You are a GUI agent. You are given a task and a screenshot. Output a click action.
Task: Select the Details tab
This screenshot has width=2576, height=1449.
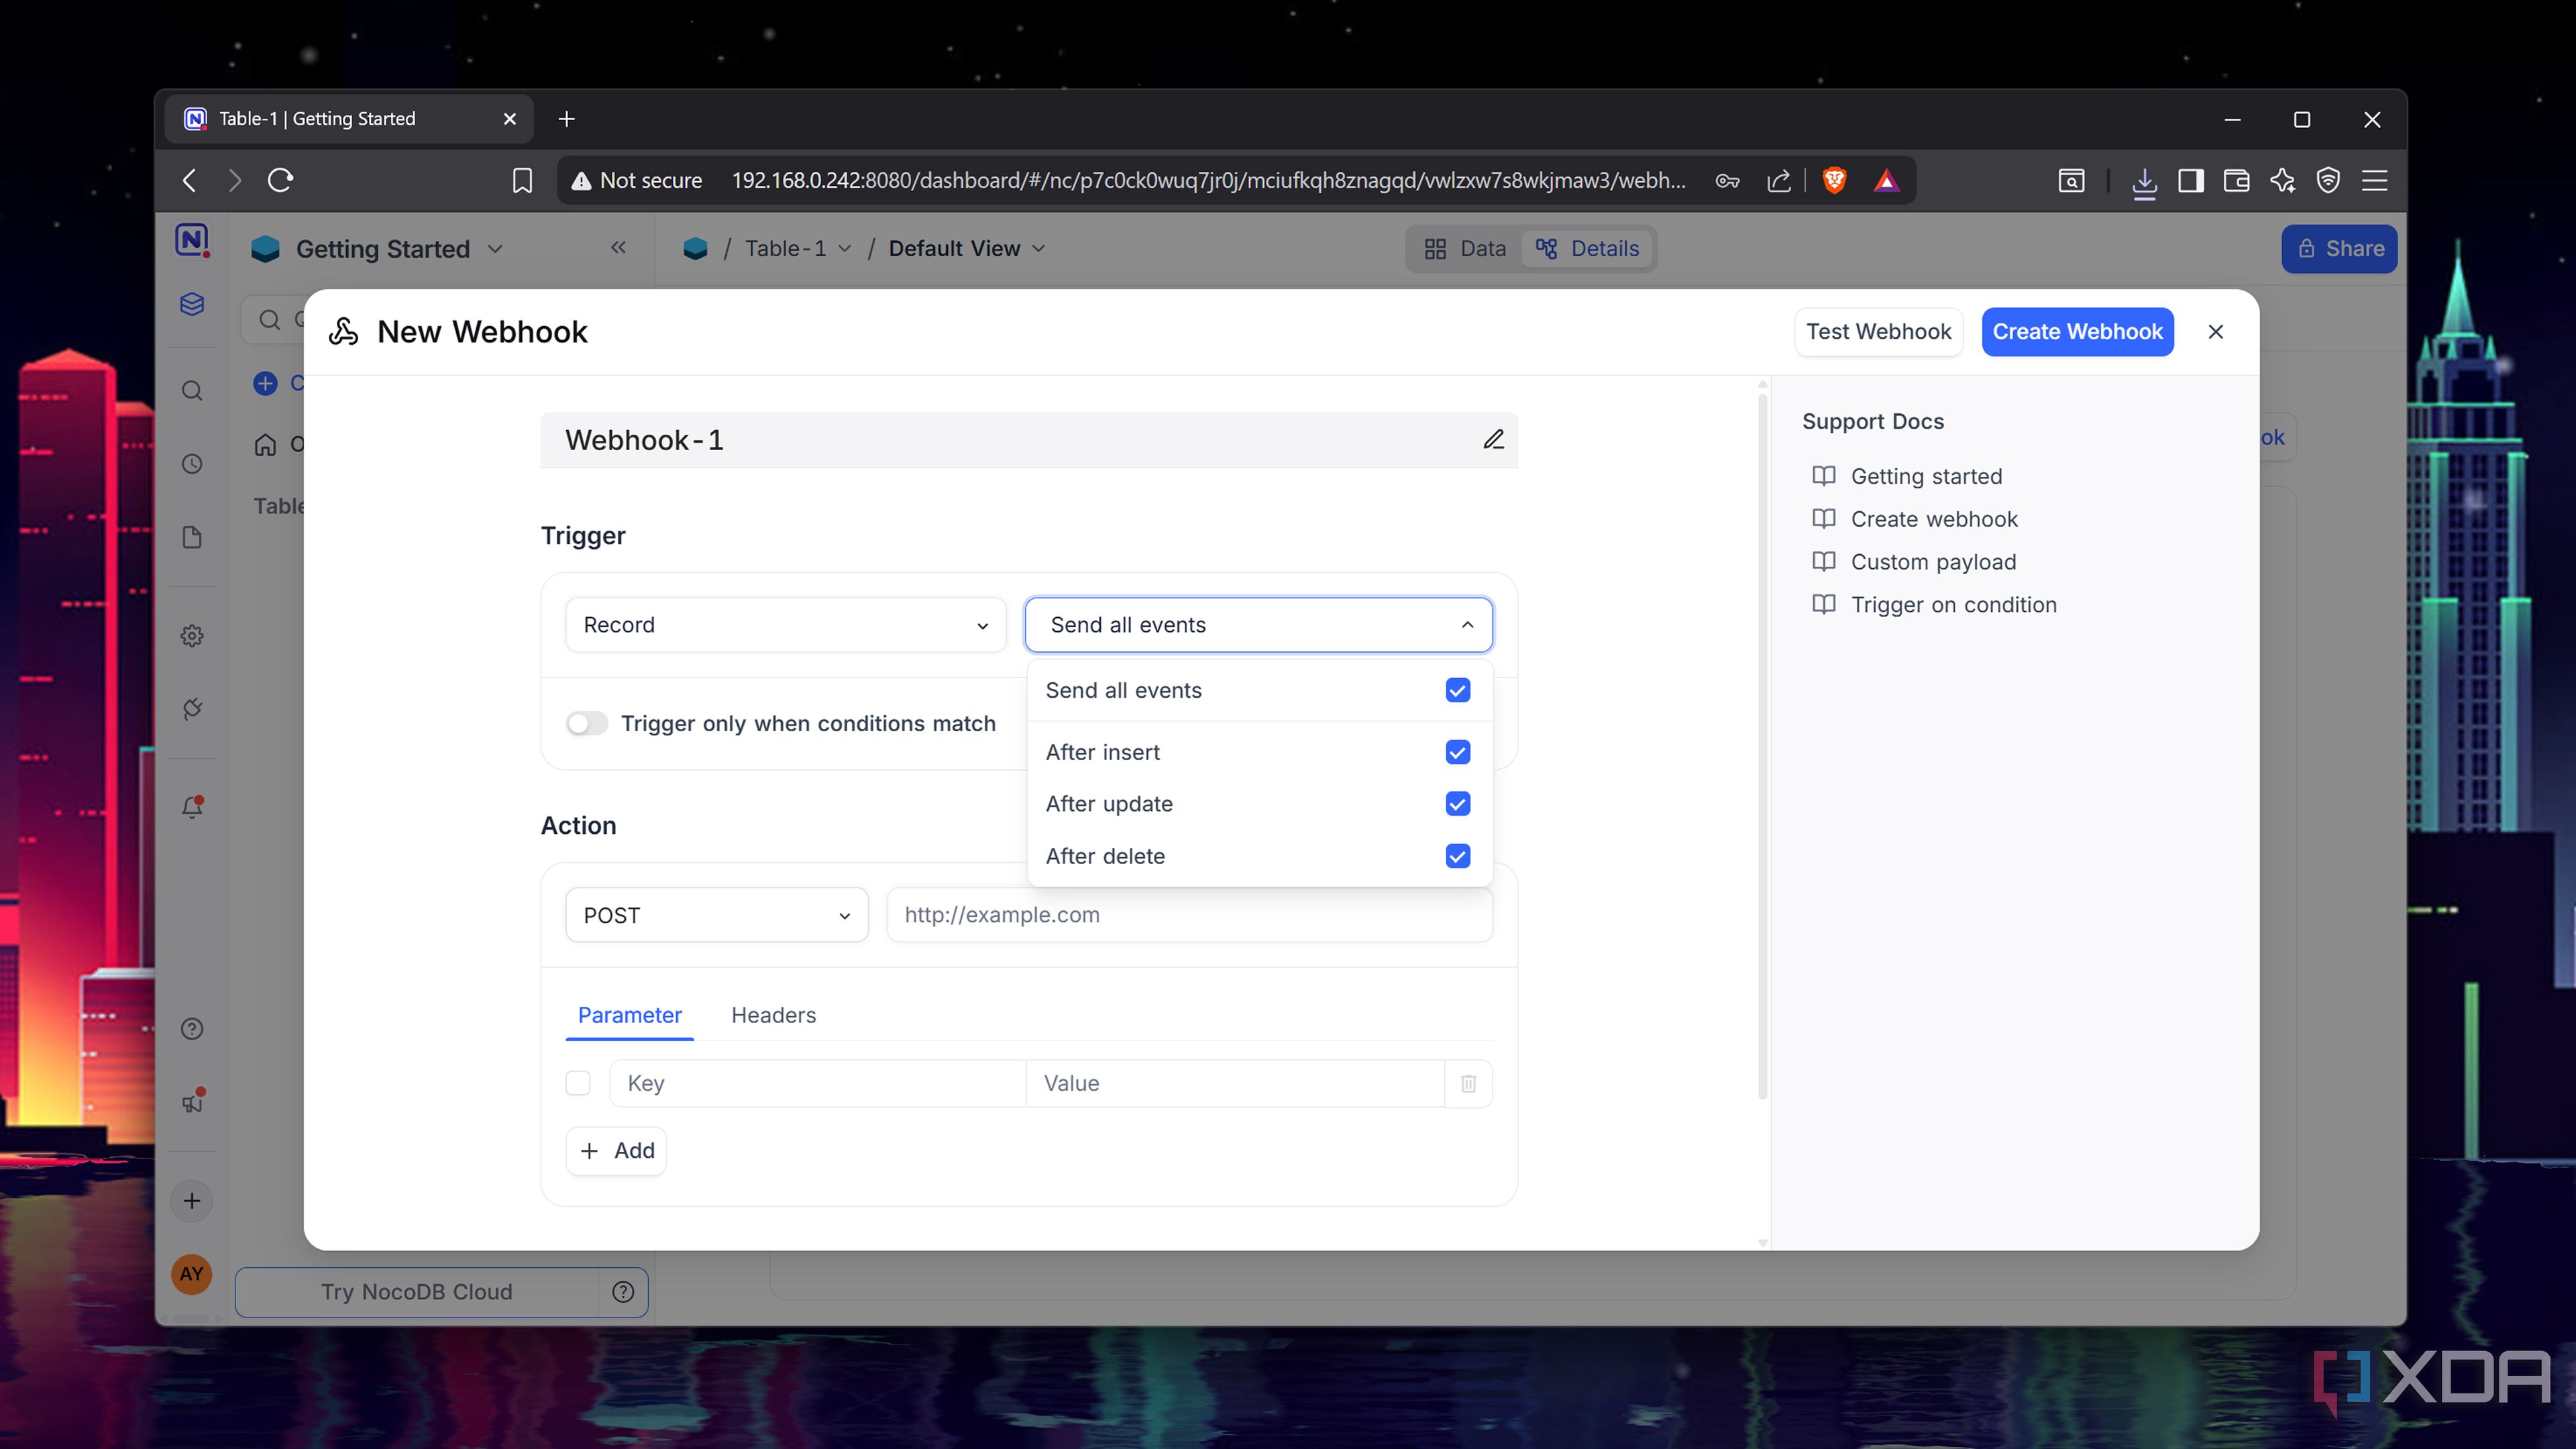[1587, 248]
